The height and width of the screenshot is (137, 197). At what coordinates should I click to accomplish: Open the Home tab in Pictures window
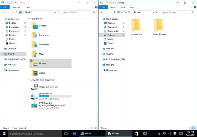click(113, 7)
